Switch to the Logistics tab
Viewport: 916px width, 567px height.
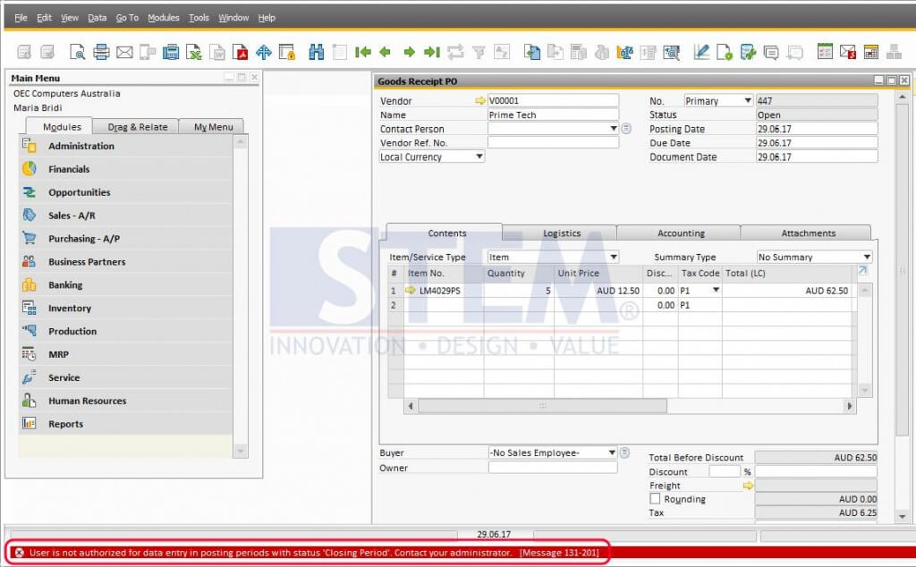[x=560, y=233]
